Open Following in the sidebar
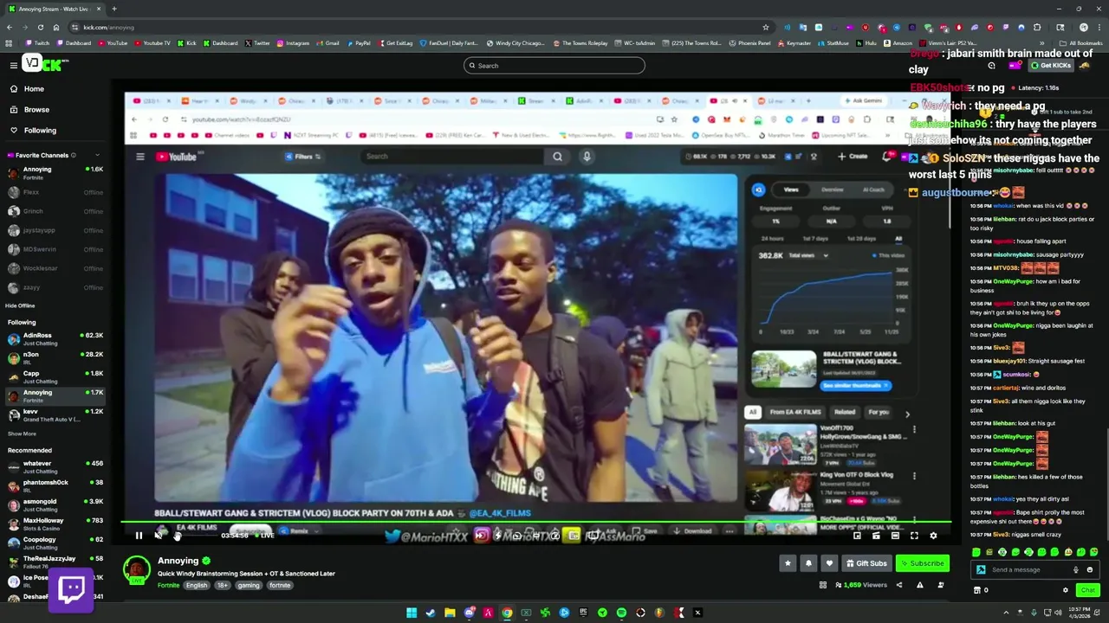Viewport: 1109px width, 623px height. 40,131
